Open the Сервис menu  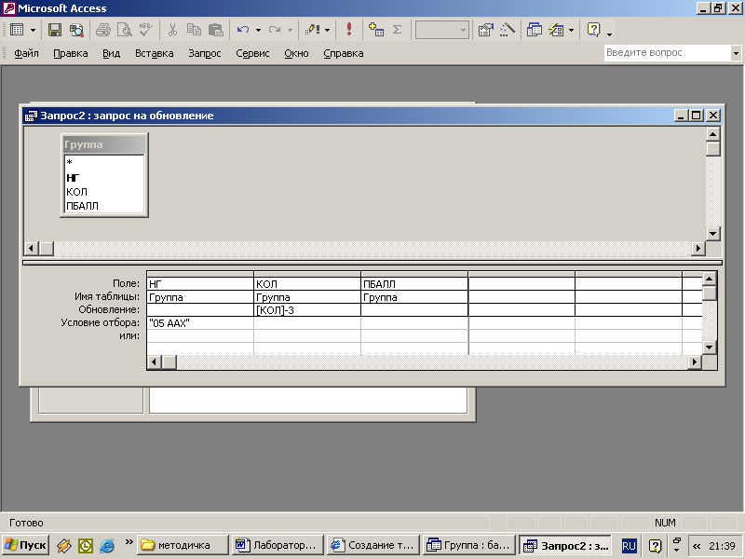click(x=252, y=53)
